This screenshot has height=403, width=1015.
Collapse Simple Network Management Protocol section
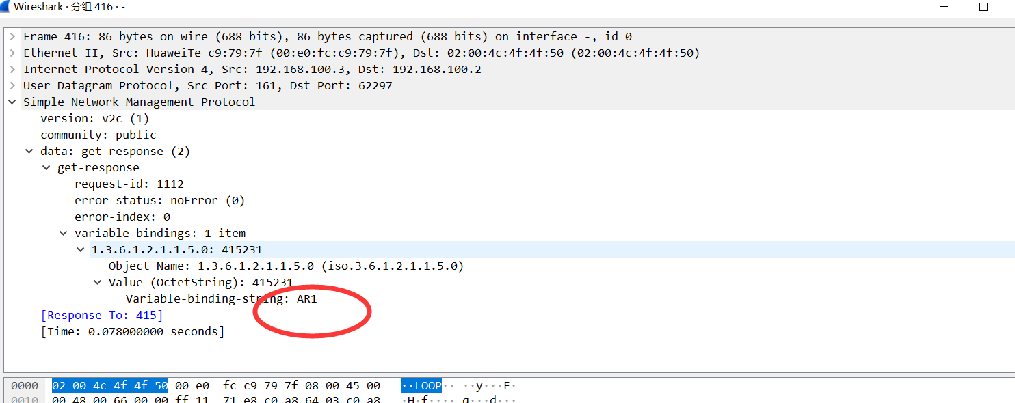click(12, 102)
